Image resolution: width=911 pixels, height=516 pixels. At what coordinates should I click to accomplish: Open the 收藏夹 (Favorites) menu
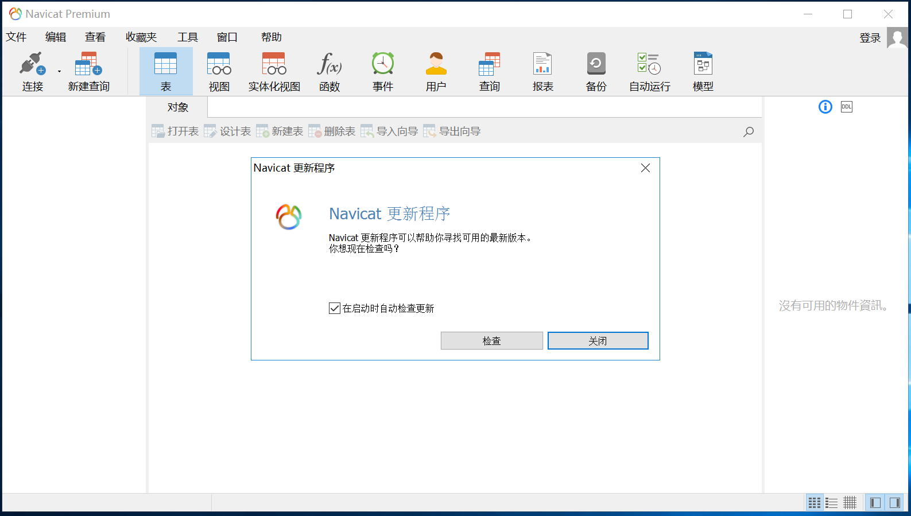[x=141, y=37]
